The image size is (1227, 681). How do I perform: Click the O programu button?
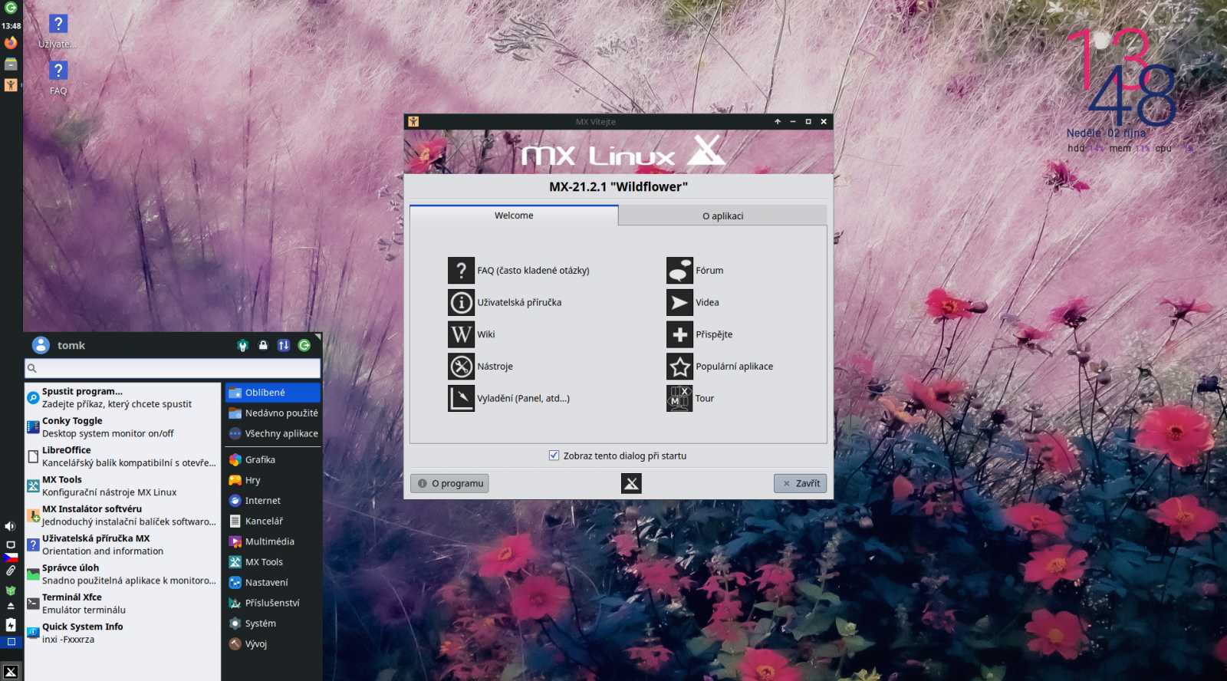click(x=450, y=483)
